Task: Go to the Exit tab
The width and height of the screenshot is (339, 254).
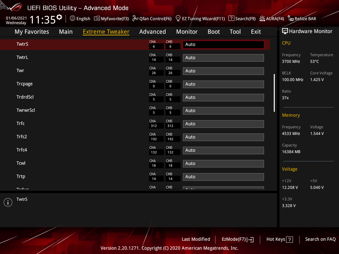Action: [256, 32]
